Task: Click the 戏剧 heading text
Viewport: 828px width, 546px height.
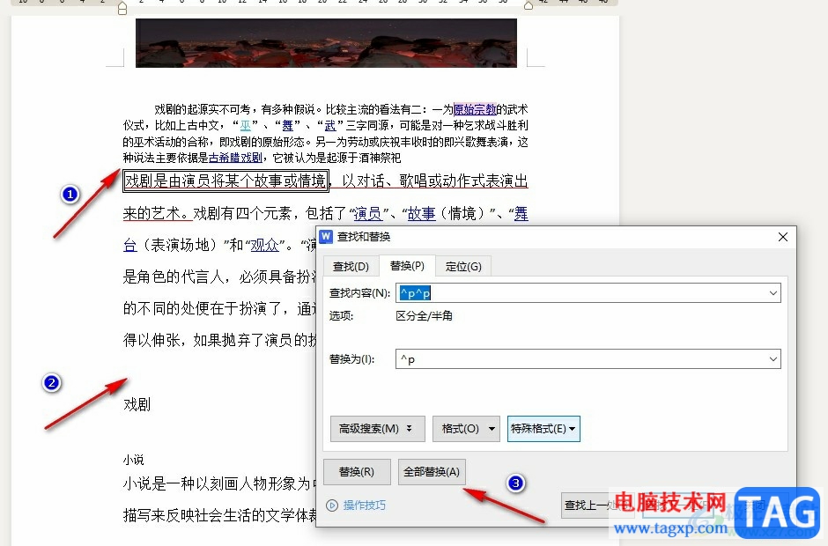Action: coord(137,404)
